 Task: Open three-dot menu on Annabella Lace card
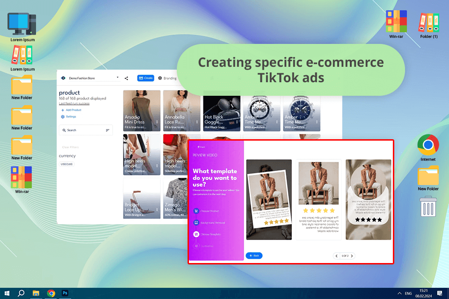(197, 122)
